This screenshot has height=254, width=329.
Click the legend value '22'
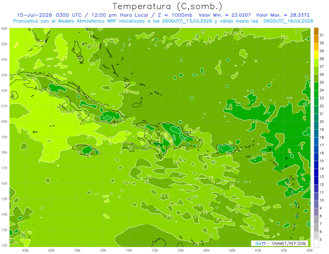pyautogui.click(x=322, y=106)
